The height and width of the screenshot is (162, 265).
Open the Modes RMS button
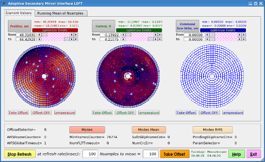pyautogui.click(x=212, y=130)
